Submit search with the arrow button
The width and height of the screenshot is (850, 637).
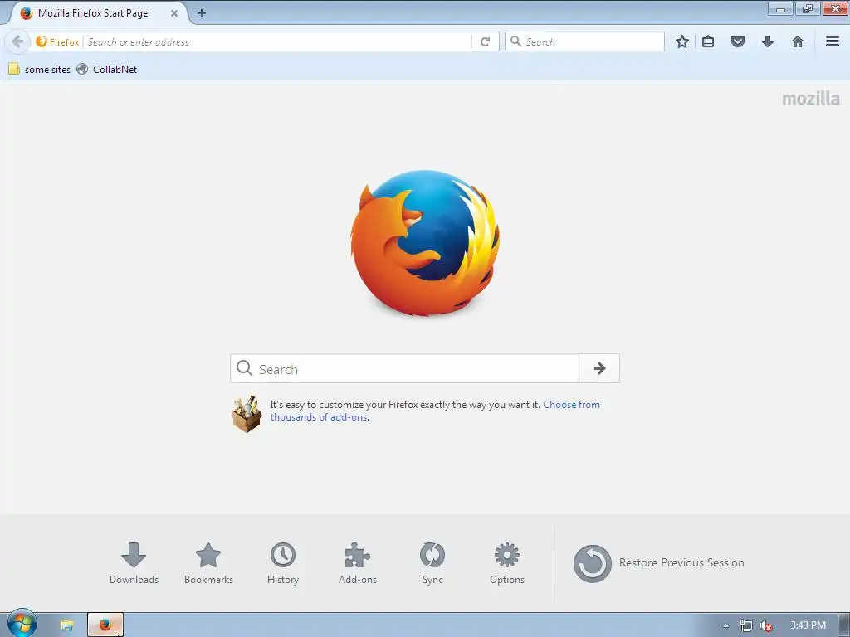tap(599, 368)
